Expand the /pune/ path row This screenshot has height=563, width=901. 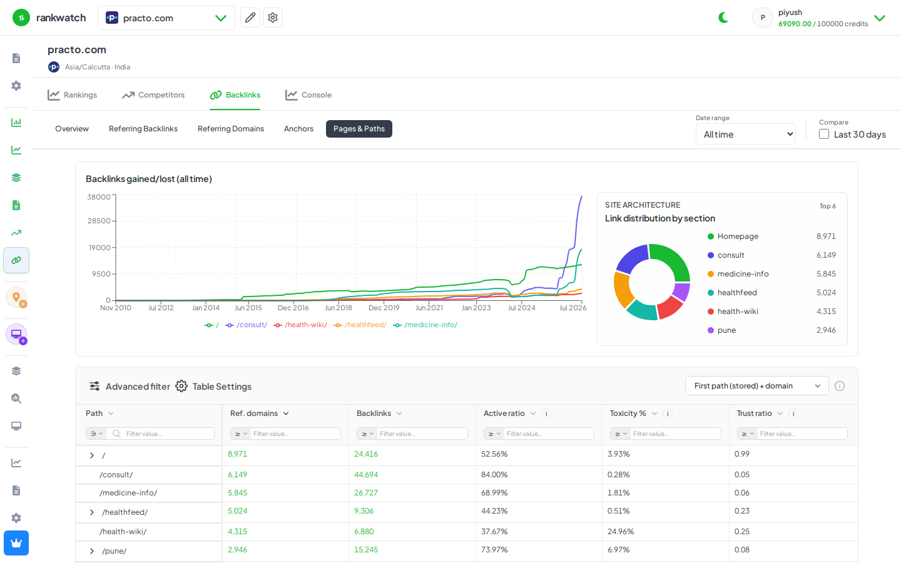92,551
